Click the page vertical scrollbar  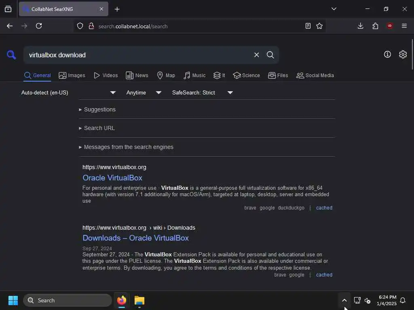click(412, 54)
